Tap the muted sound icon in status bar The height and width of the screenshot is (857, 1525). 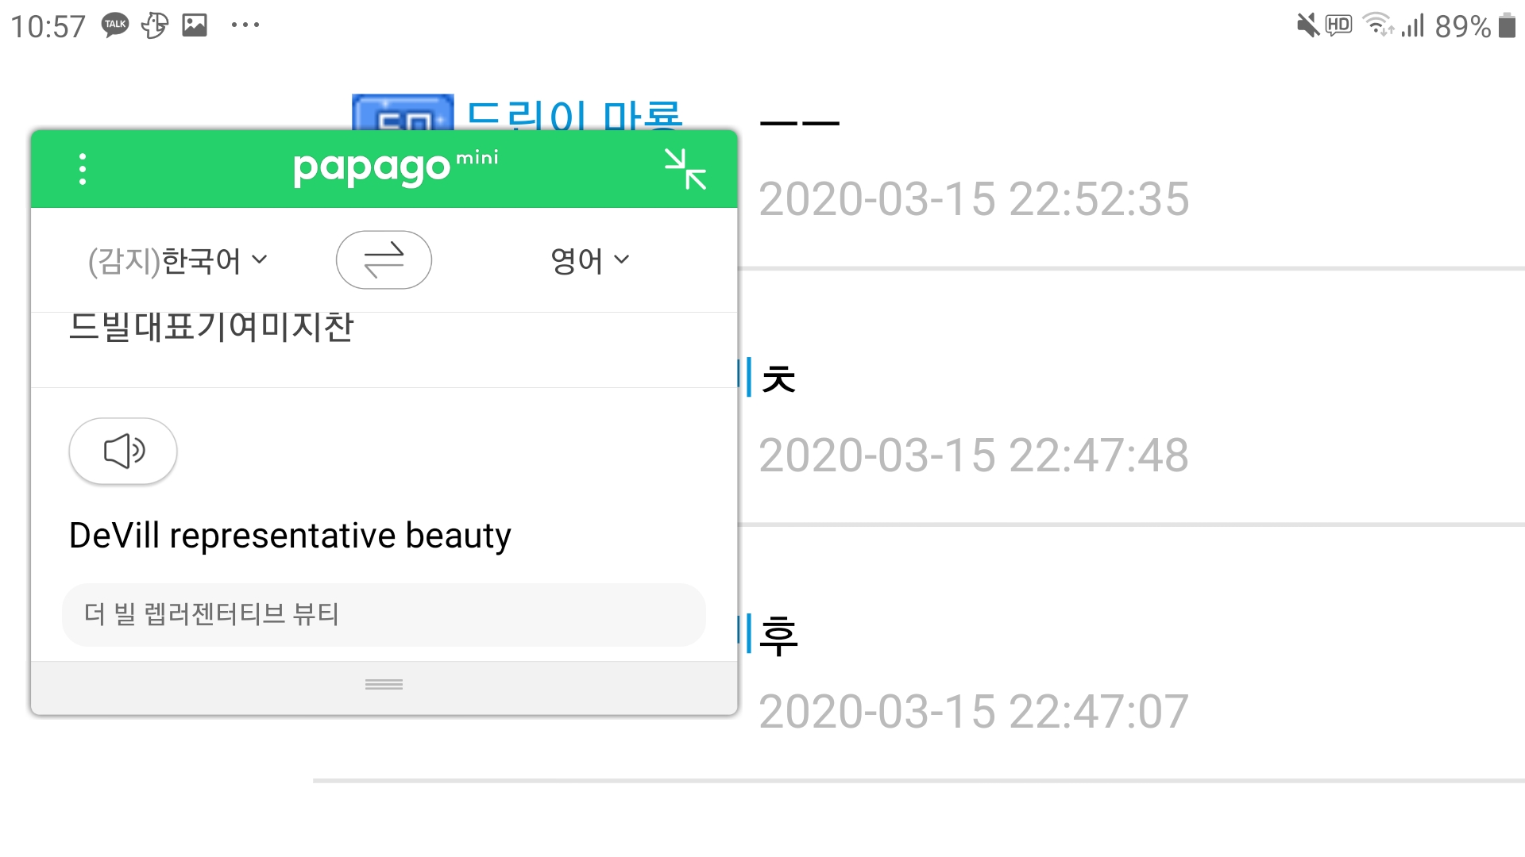(1307, 25)
